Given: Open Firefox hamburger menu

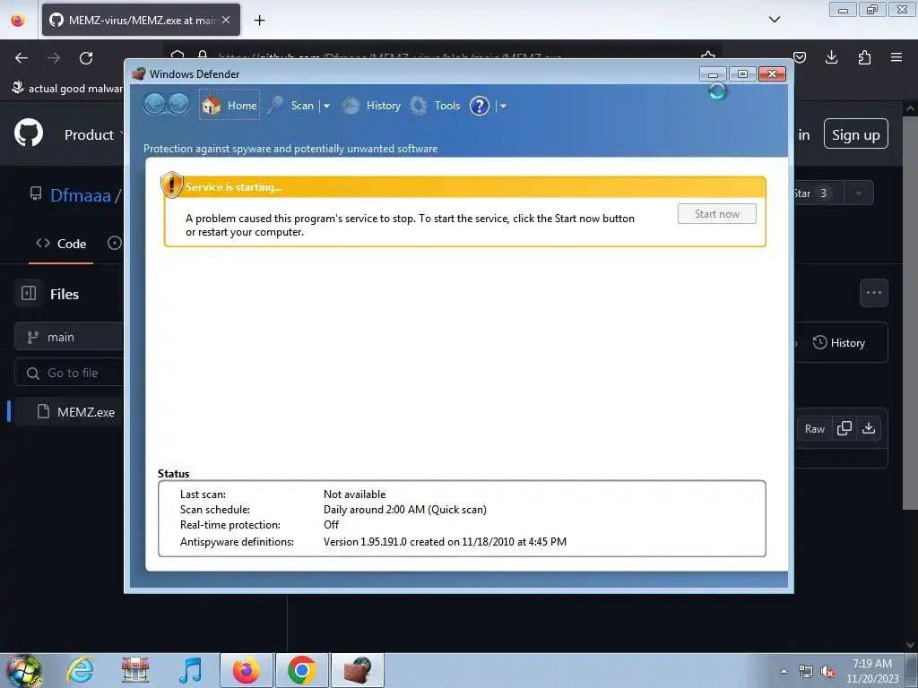Looking at the screenshot, I should click(896, 57).
